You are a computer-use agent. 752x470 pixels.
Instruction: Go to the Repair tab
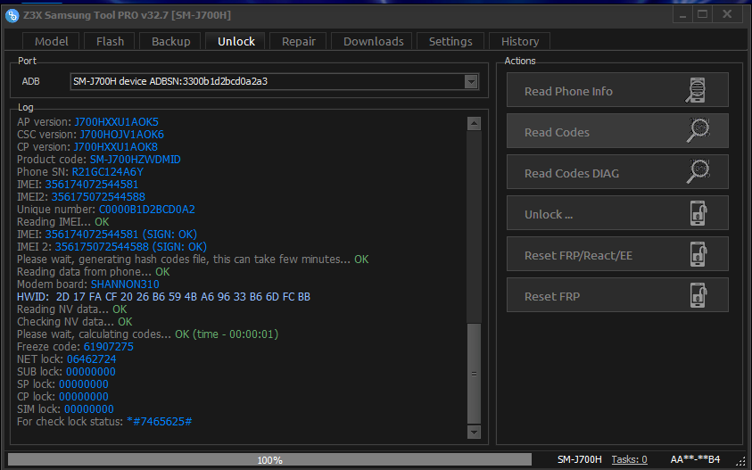298,41
